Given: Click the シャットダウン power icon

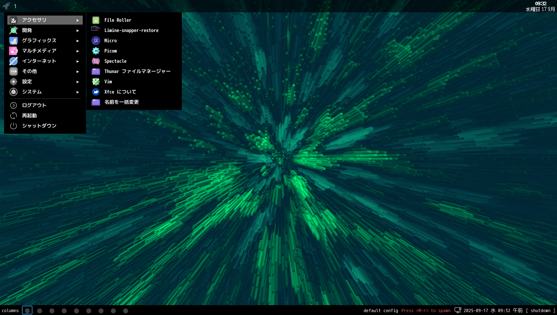Looking at the screenshot, I should (x=14, y=126).
